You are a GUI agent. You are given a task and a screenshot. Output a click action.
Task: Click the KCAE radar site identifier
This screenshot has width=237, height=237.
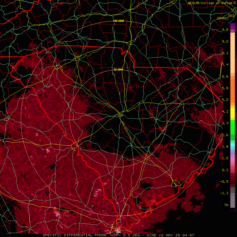152,235
